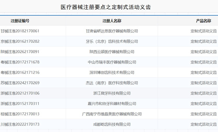Click registrant 陕西云颌医疗器械有限公司
Screen dimensions: 218x132
point(112,52)
